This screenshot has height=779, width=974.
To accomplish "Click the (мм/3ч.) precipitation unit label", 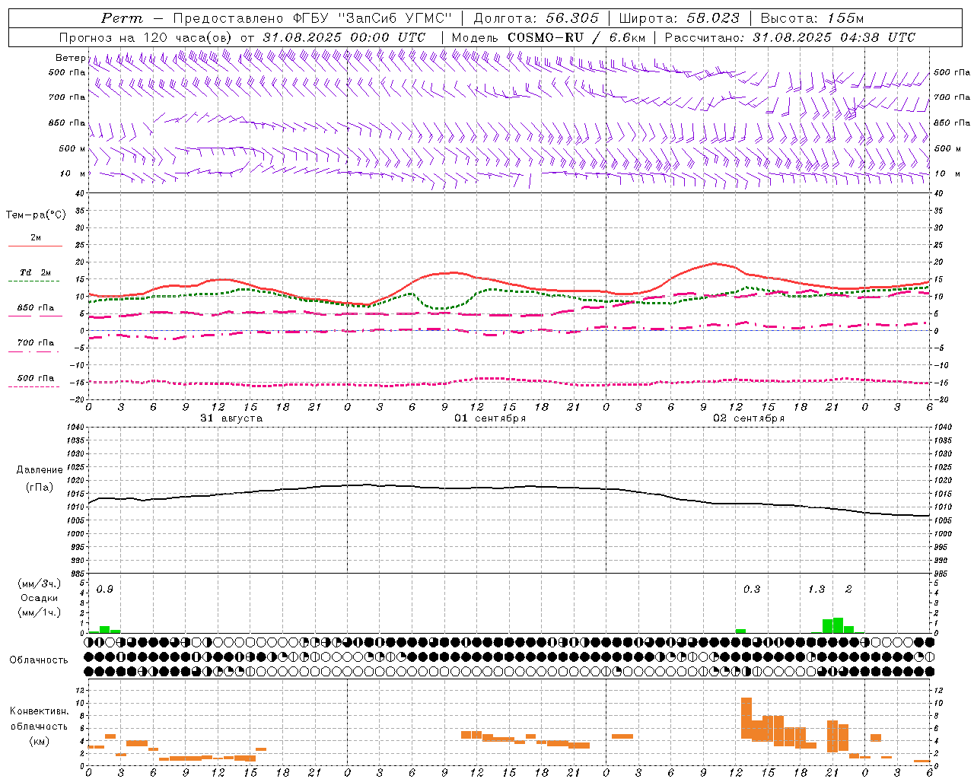I will [40, 583].
